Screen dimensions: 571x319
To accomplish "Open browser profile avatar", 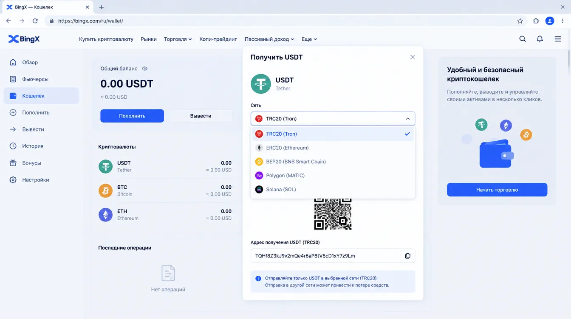I will 550,21.
